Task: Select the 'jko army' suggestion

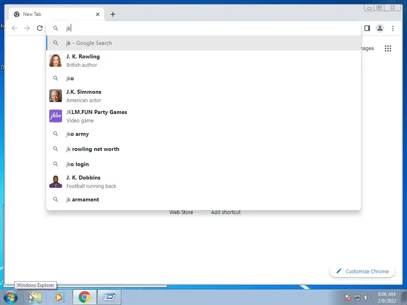Action: [203, 134]
